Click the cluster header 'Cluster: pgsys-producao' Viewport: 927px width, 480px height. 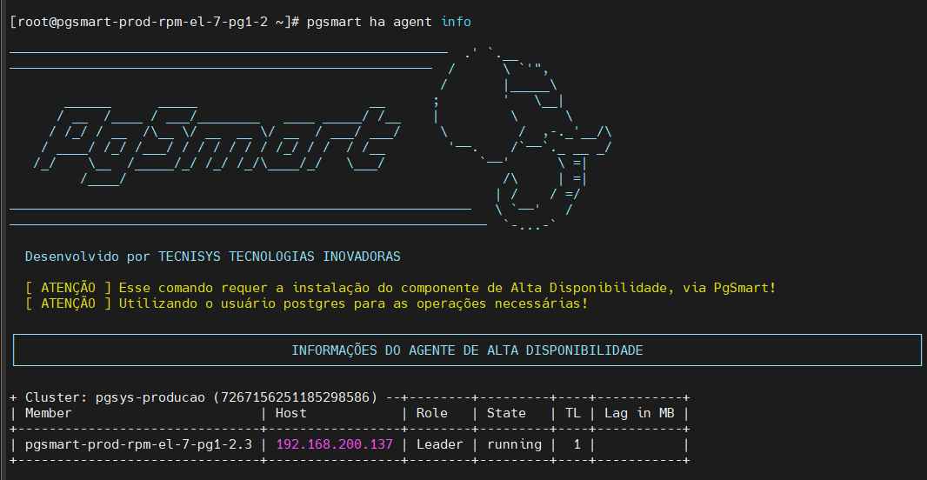pyautogui.click(x=116, y=397)
